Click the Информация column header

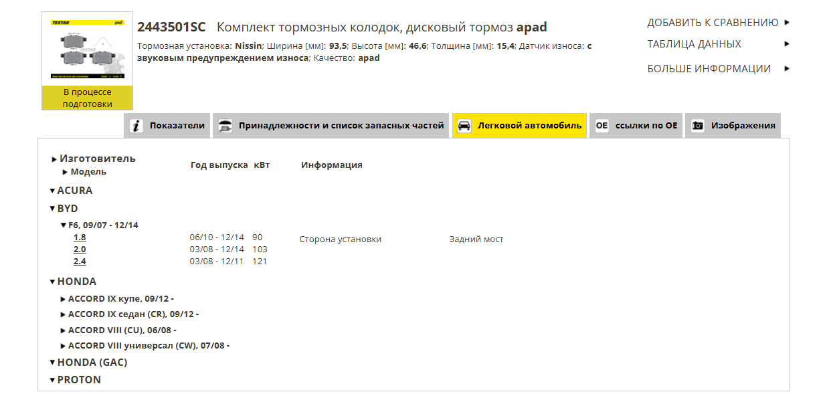point(332,165)
